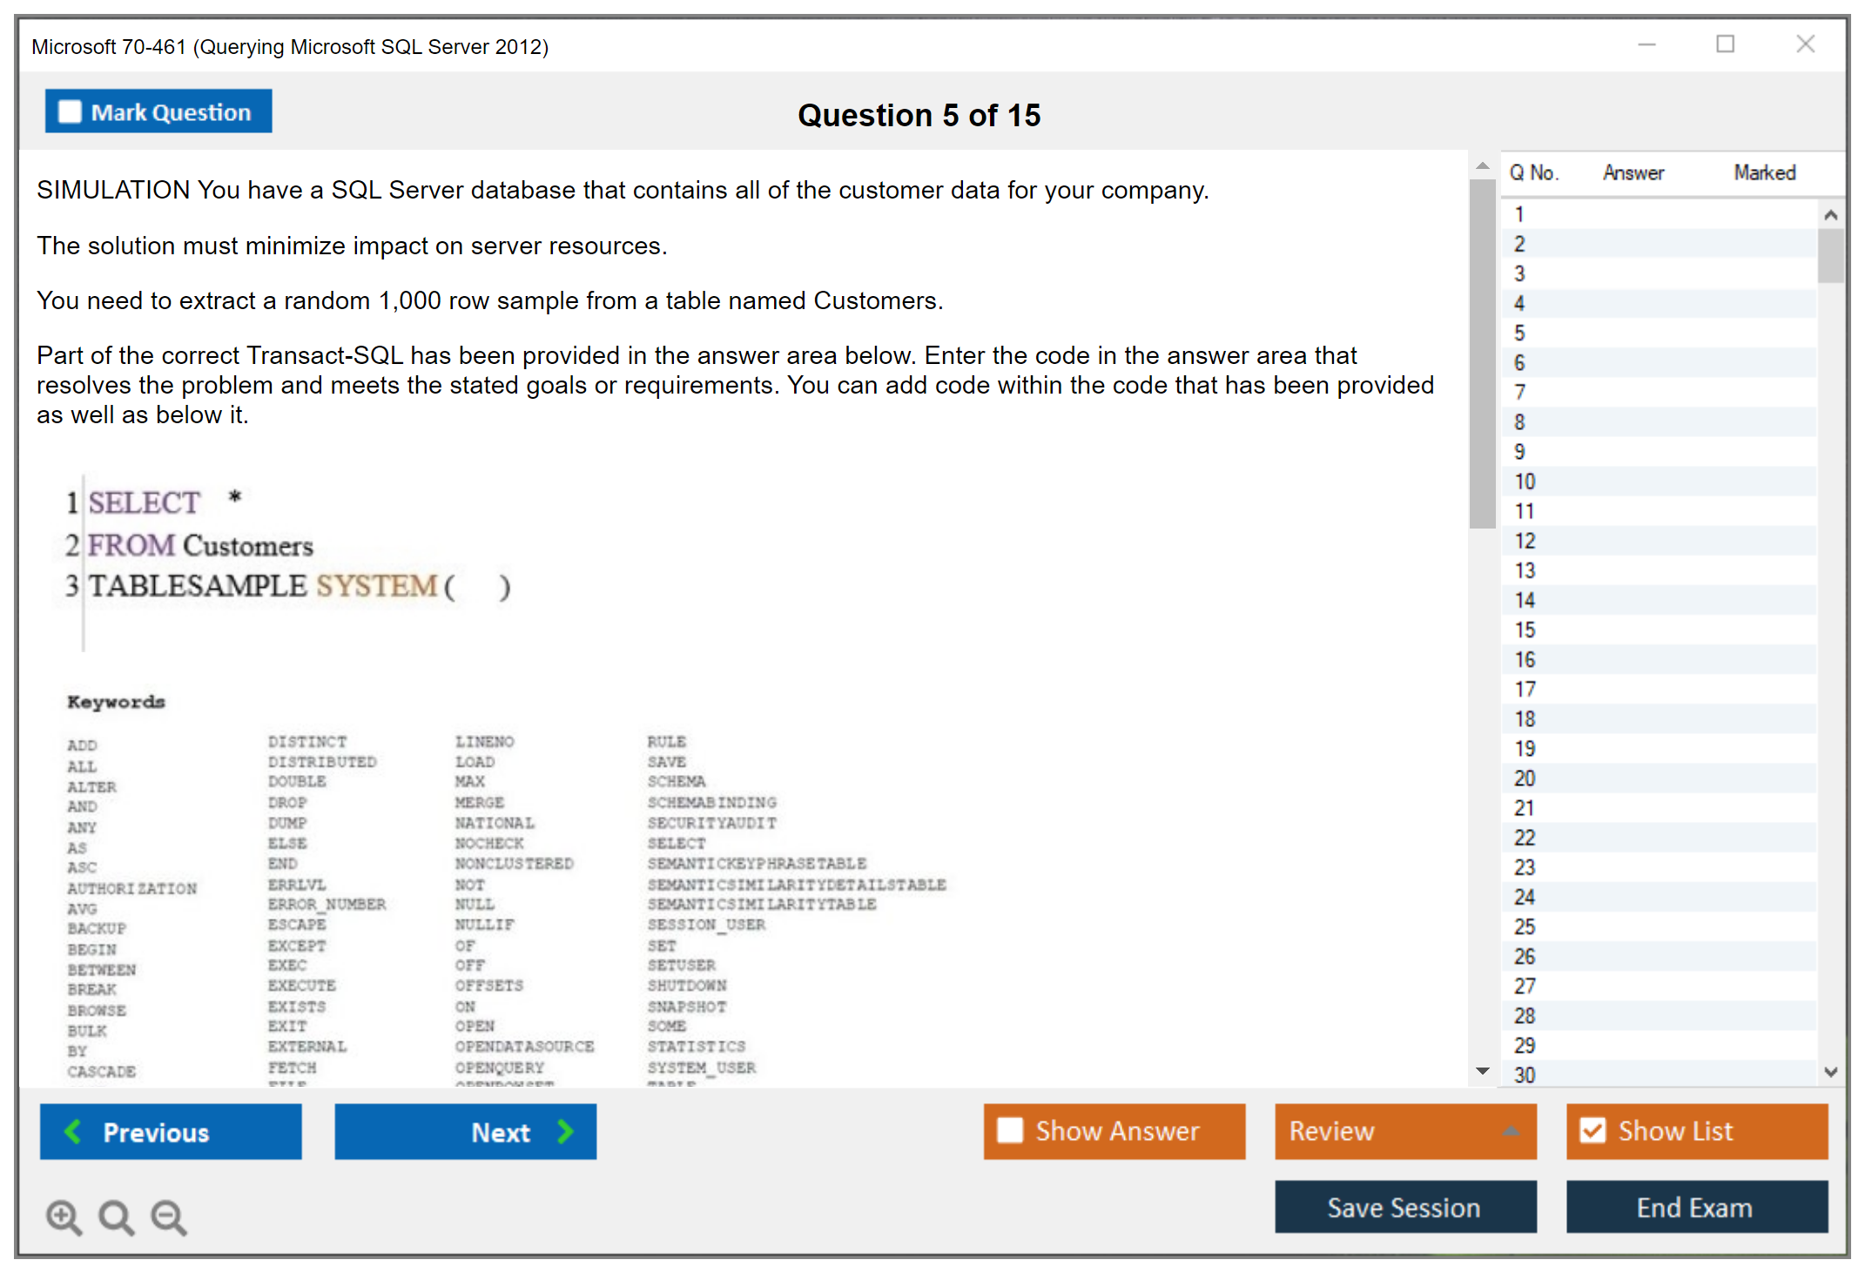Uncheck the Show List checkbox

(1593, 1130)
